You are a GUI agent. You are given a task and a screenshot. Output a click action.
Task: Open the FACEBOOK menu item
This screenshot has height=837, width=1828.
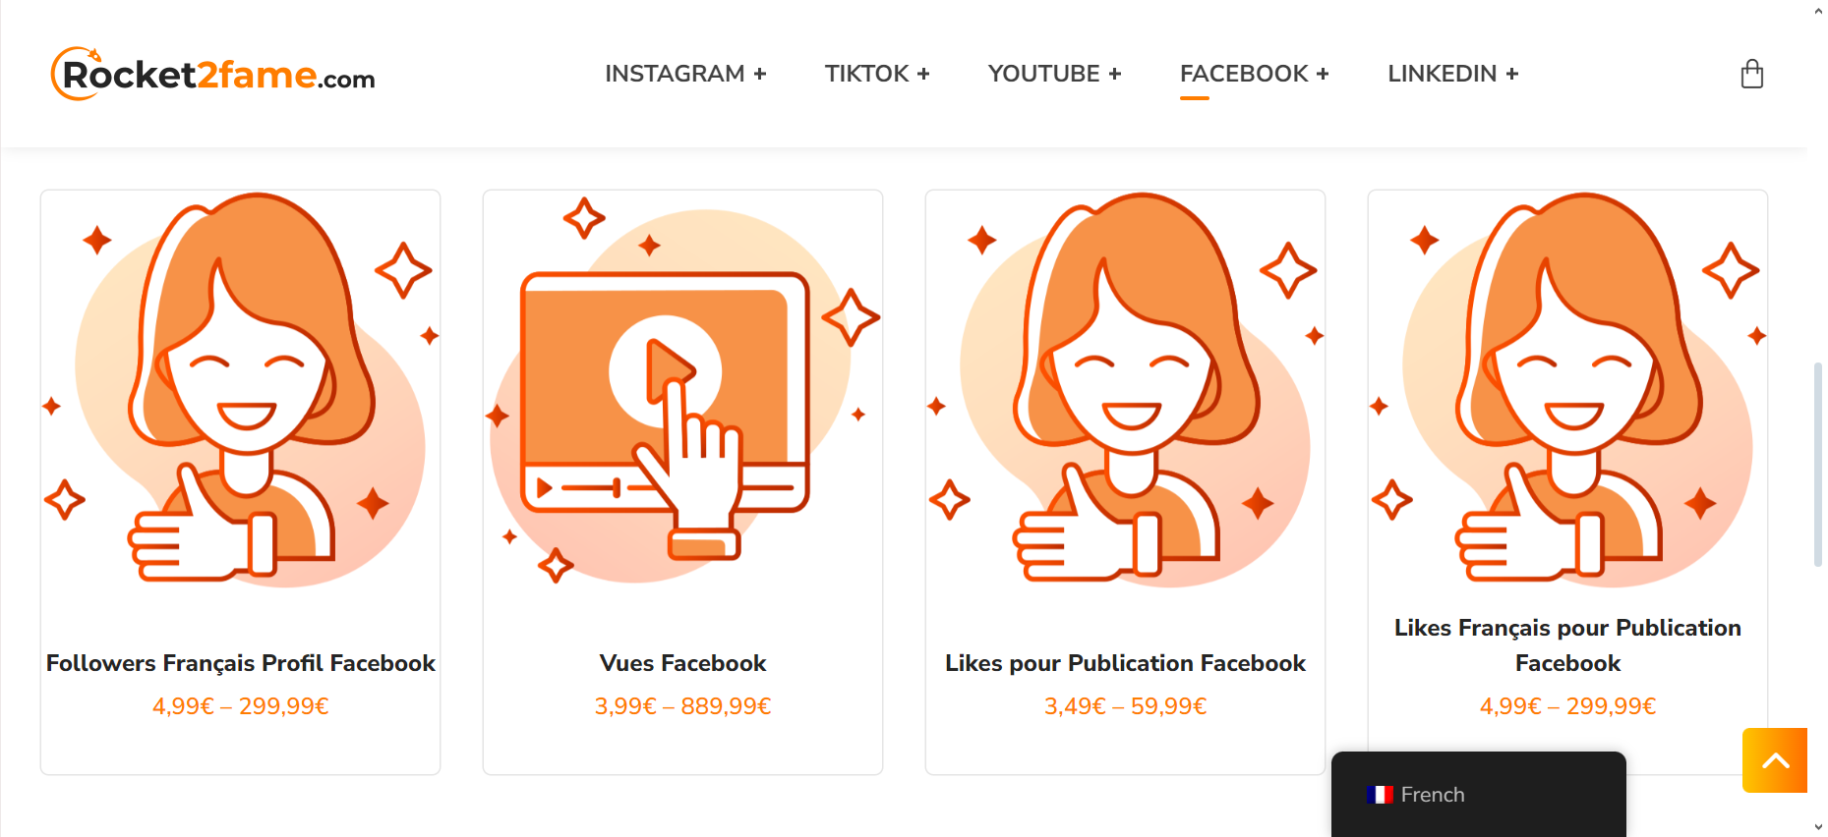[1244, 74]
